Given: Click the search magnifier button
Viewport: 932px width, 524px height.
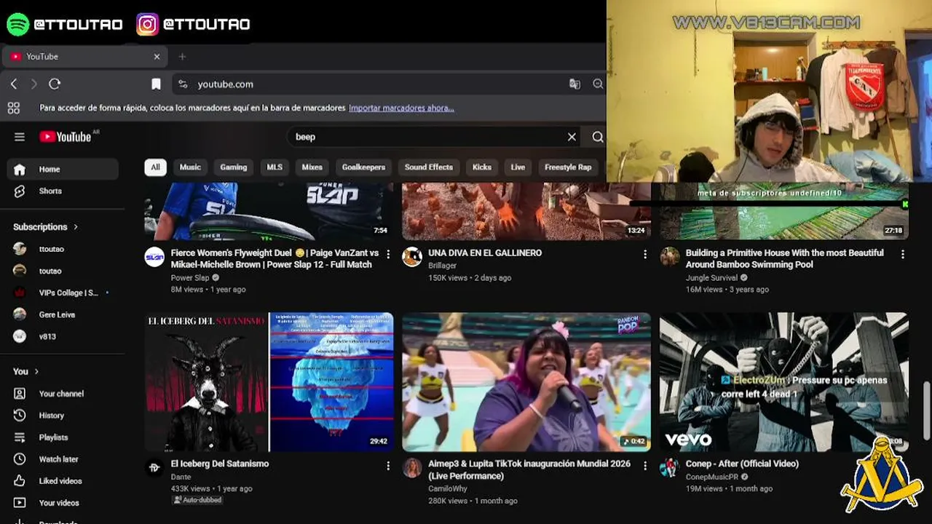Looking at the screenshot, I should coord(598,137).
